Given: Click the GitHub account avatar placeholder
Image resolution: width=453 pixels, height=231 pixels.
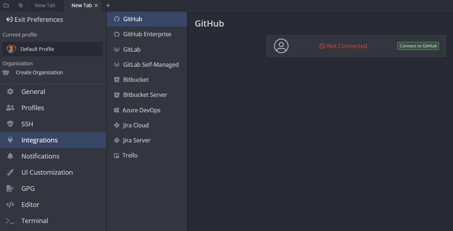Looking at the screenshot, I should click(x=281, y=46).
